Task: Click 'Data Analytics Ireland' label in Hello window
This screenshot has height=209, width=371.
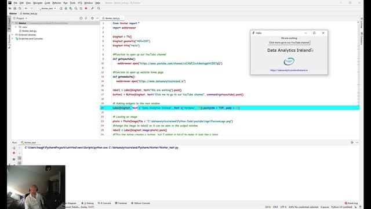Action: 289,51
